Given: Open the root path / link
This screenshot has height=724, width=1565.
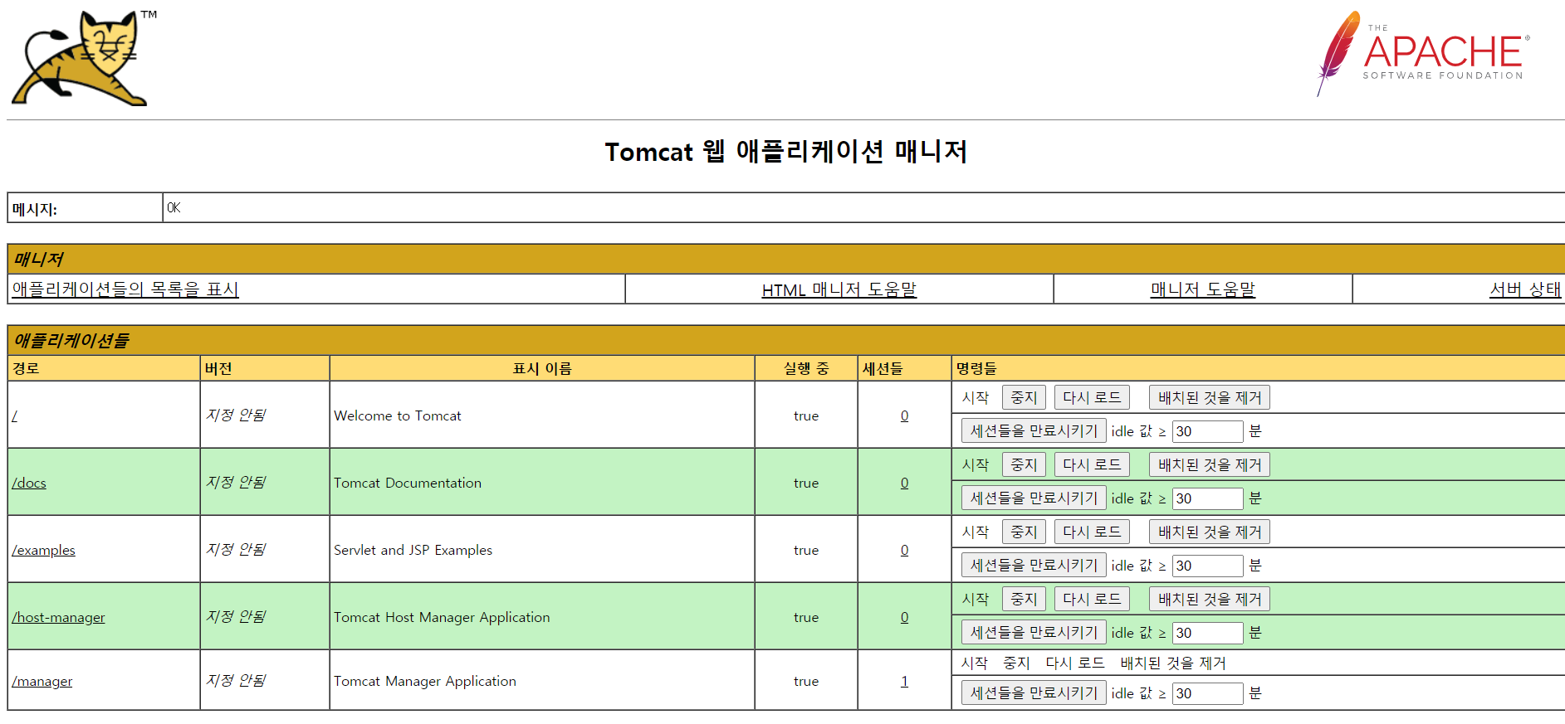Looking at the screenshot, I should pyautogui.click(x=15, y=415).
